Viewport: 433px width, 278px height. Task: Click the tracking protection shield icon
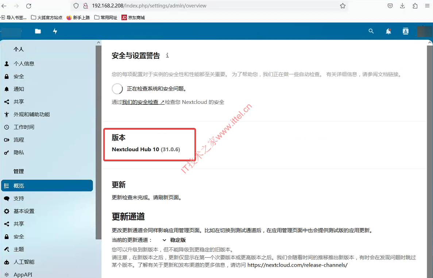[x=76, y=6]
